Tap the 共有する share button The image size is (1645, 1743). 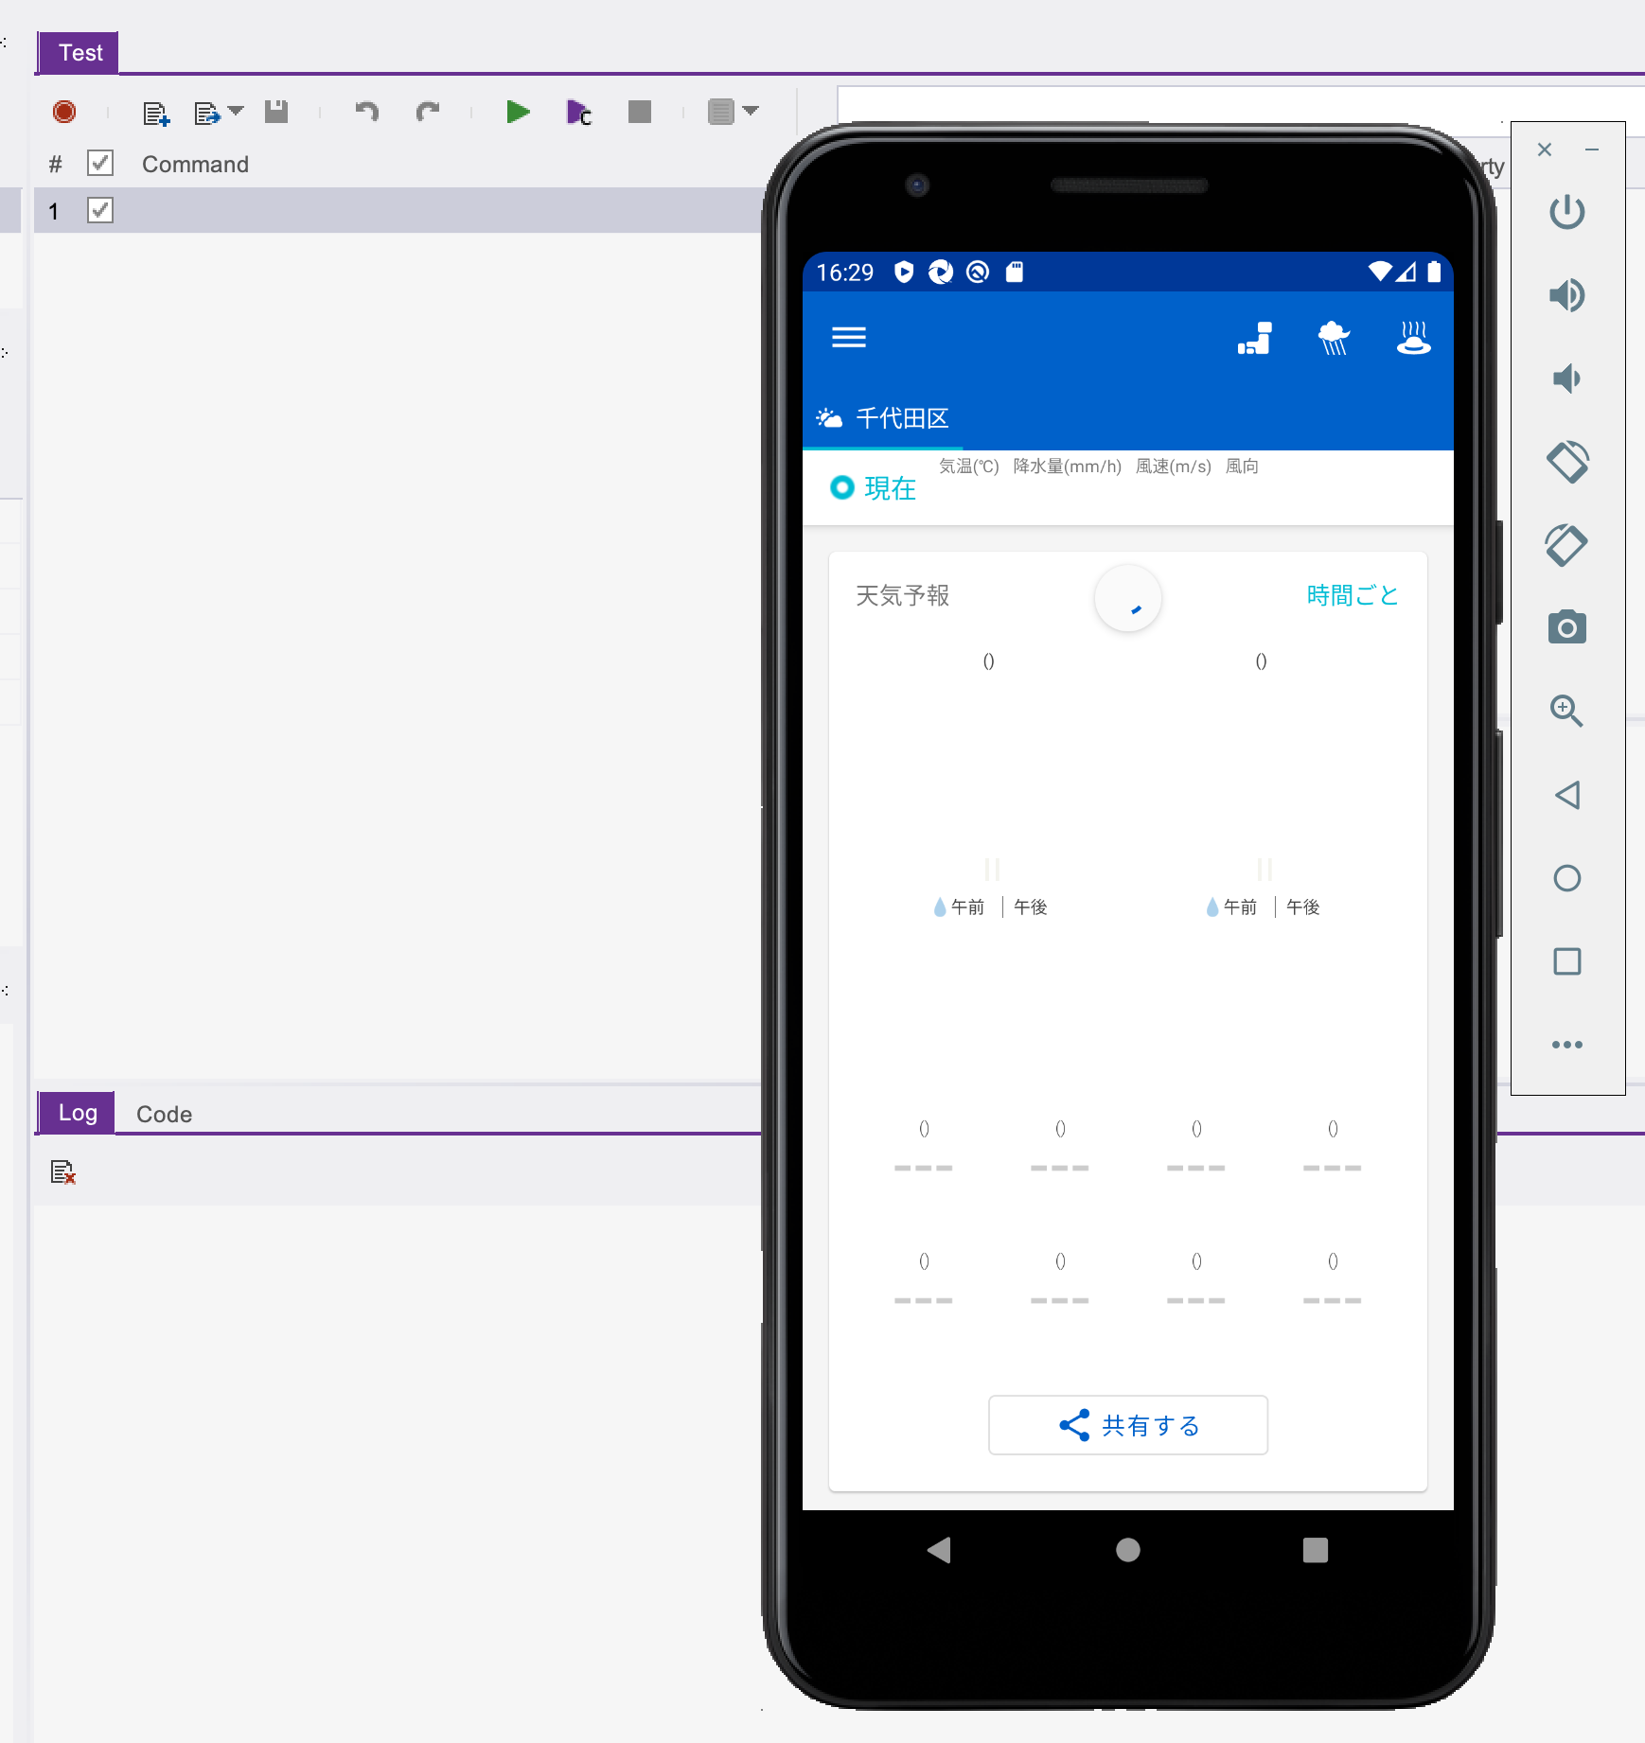click(1128, 1425)
